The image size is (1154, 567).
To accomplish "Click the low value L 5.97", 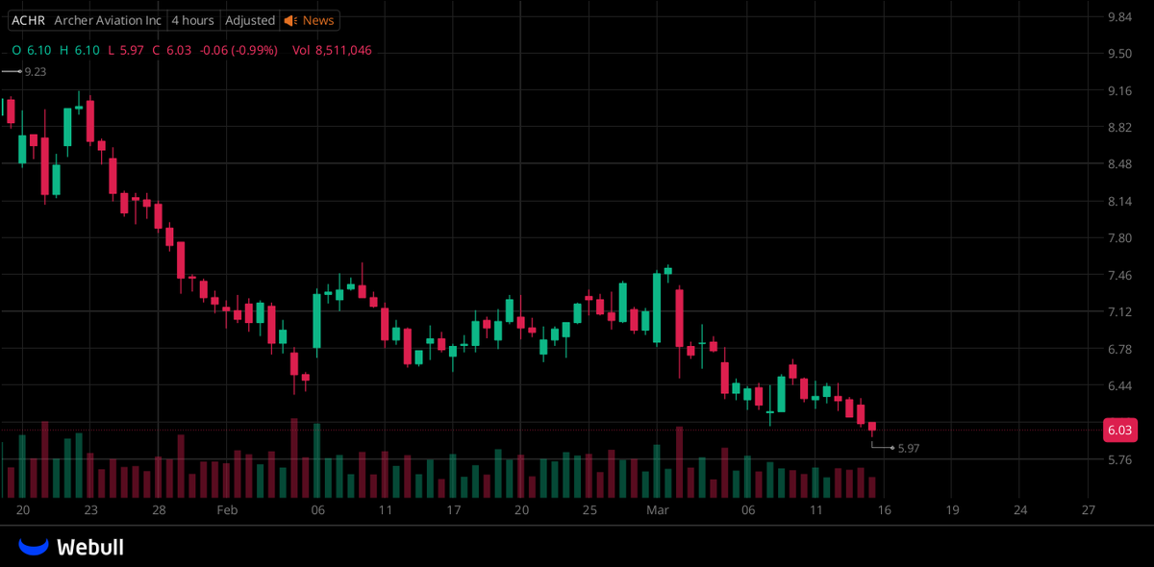I will pyautogui.click(x=125, y=50).
